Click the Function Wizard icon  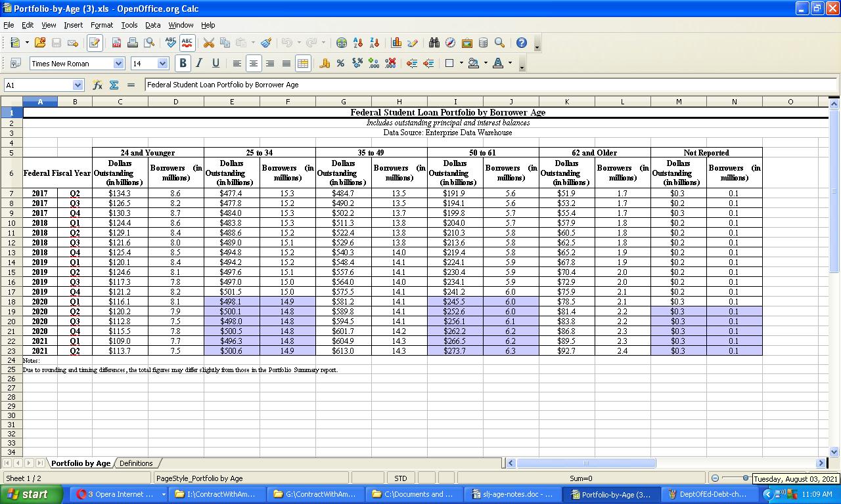coord(97,85)
